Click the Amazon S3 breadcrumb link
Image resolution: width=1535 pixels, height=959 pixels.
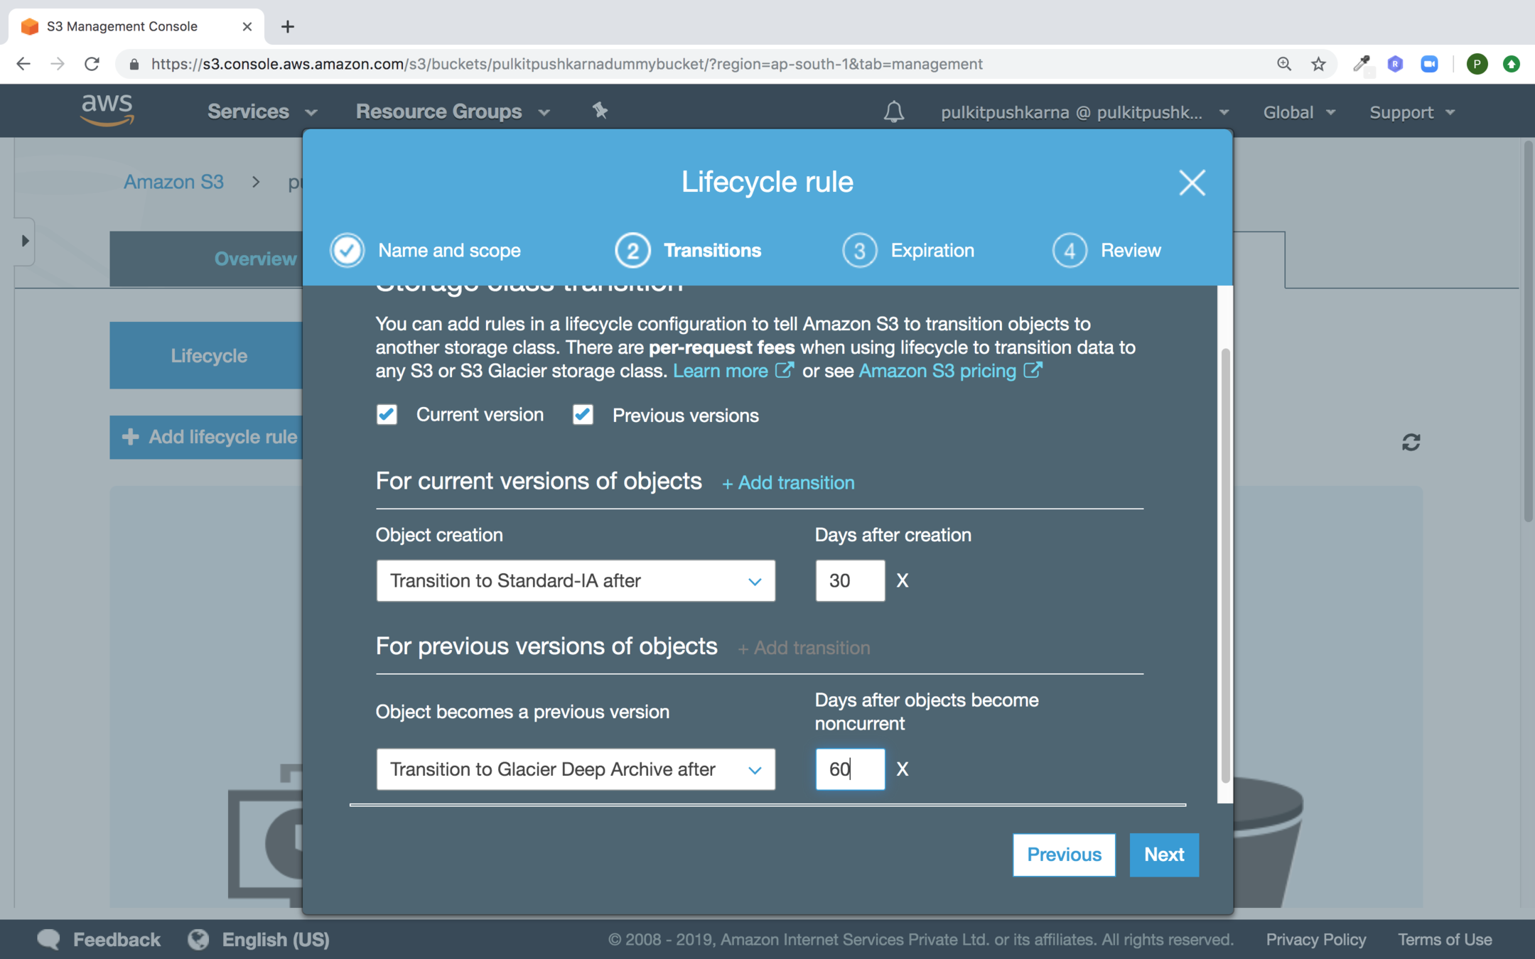click(173, 182)
